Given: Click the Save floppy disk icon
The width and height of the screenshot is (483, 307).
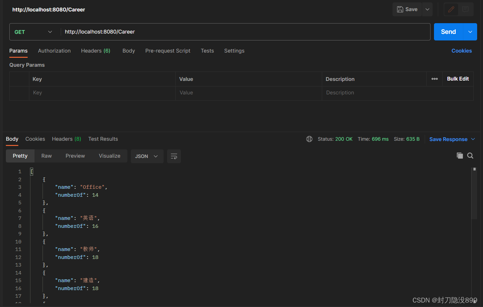Looking at the screenshot, I should click(x=400, y=9).
